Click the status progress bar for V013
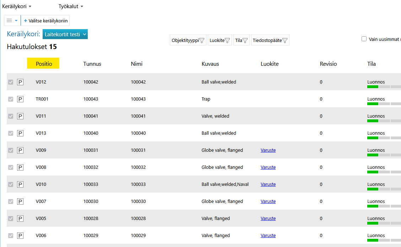Screen dimensions: 401x247 tap(384, 138)
